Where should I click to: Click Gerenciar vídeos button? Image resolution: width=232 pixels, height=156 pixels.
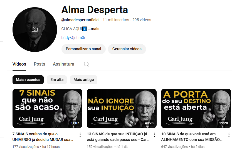127,49
